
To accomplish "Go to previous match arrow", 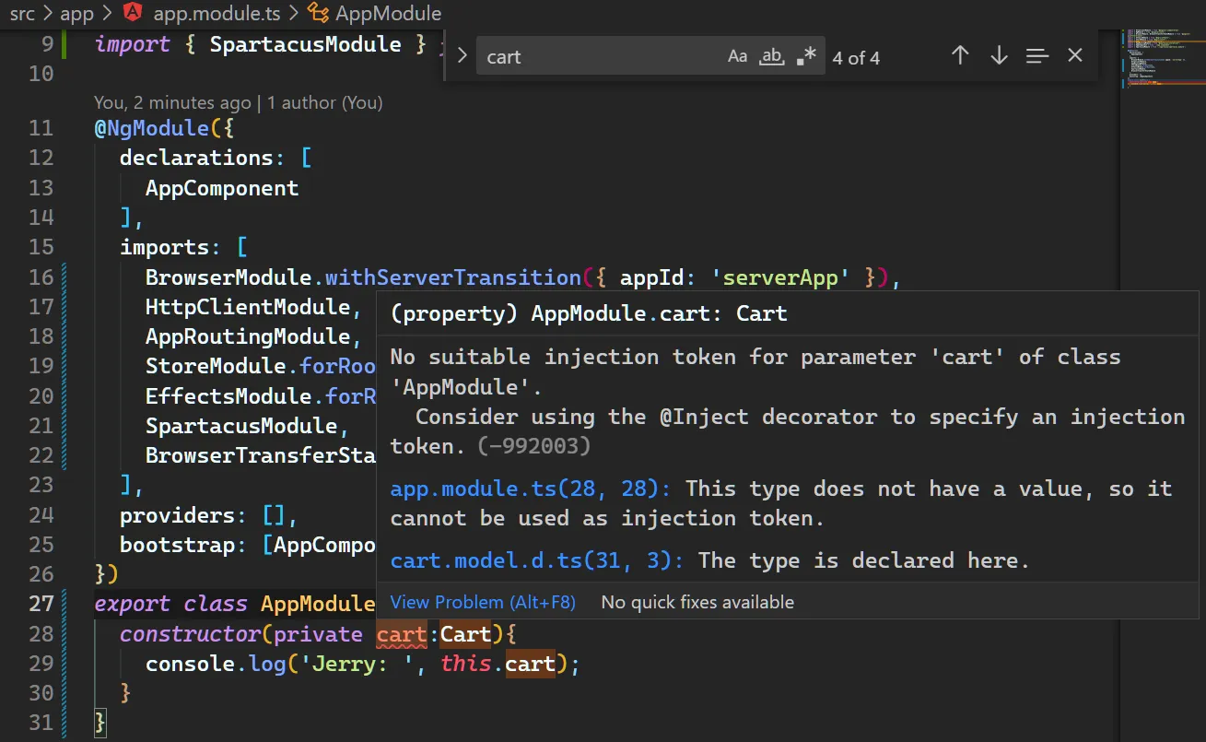I will click(960, 56).
